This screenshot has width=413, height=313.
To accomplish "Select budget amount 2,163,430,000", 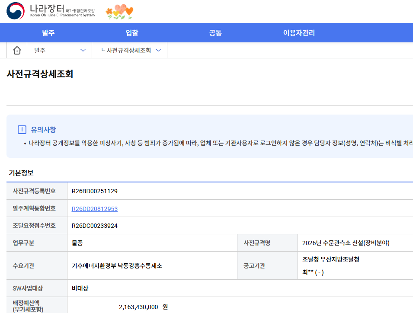I will click(138, 307).
